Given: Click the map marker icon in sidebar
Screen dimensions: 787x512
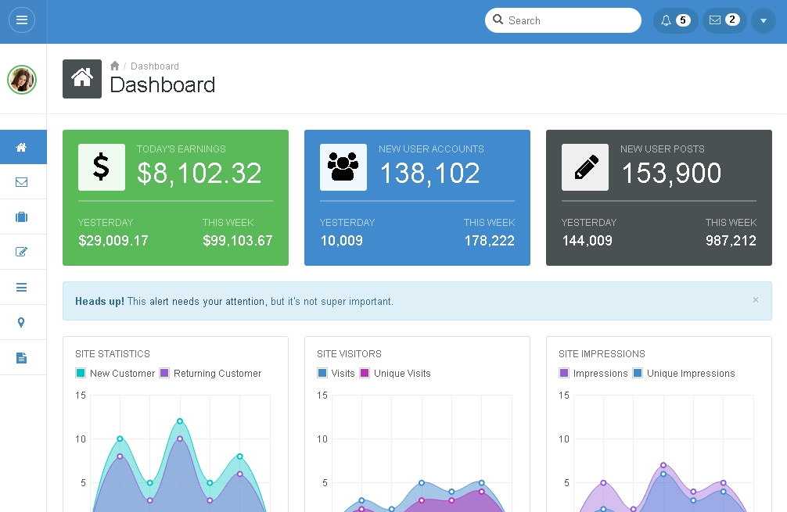Looking at the screenshot, I should pos(22,322).
